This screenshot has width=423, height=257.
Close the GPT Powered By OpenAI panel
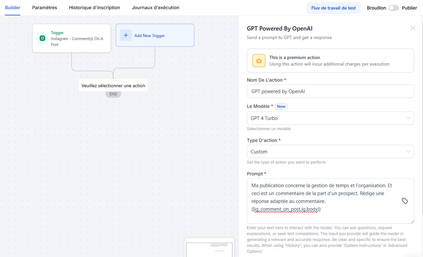pos(413,28)
